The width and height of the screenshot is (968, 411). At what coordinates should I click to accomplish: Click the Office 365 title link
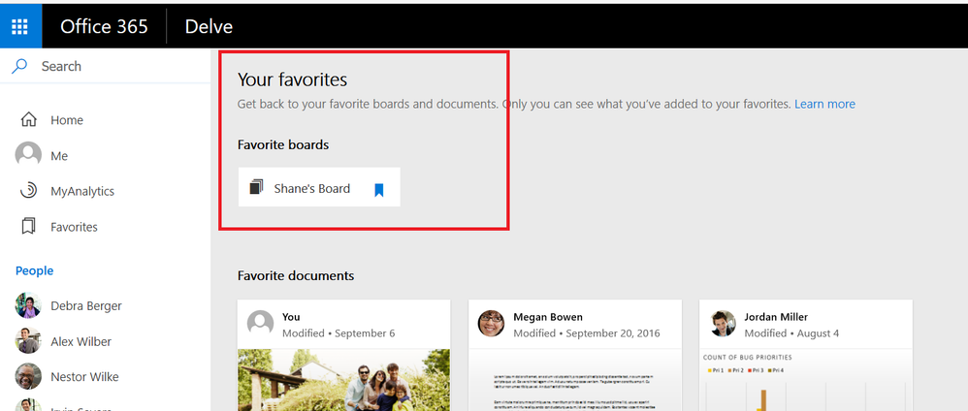pyautogui.click(x=104, y=26)
